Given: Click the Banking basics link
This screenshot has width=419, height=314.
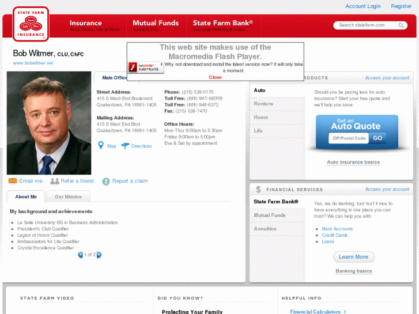Looking at the screenshot, I should pyautogui.click(x=354, y=271).
